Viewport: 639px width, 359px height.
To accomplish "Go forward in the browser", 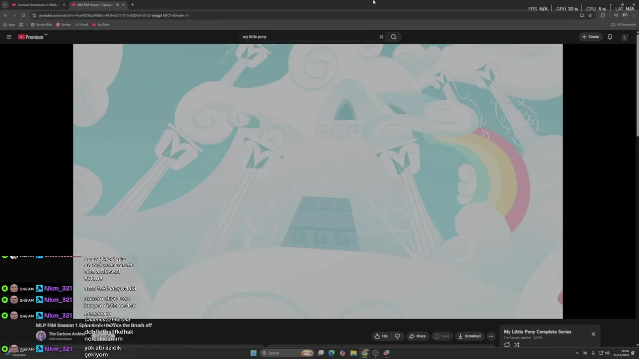I will [14, 15].
